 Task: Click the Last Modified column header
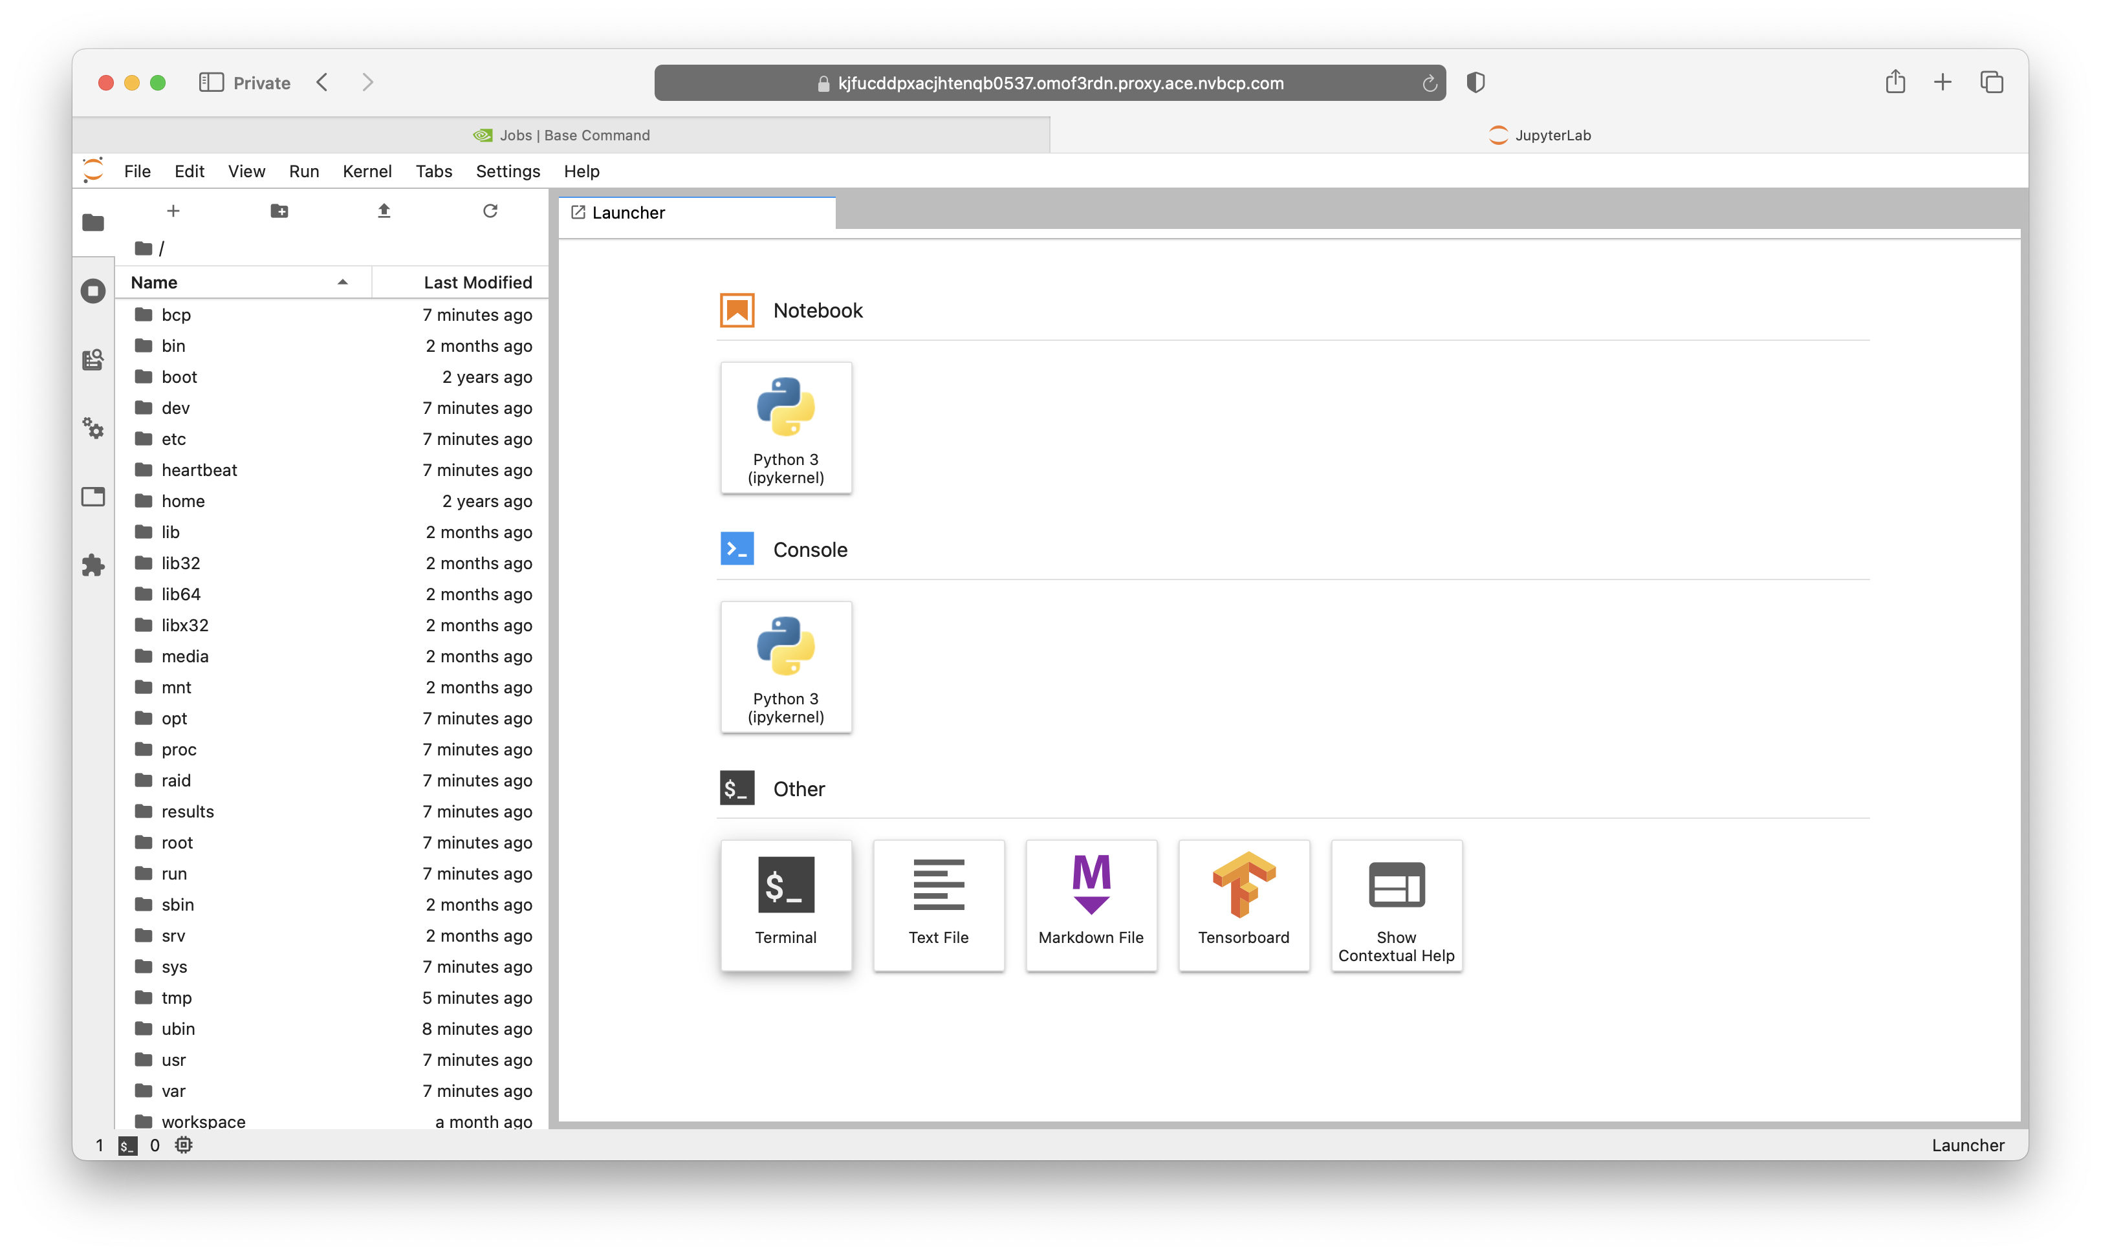(477, 281)
